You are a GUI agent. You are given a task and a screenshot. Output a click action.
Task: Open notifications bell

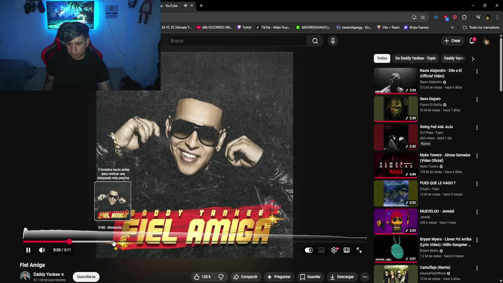tap(472, 41)
